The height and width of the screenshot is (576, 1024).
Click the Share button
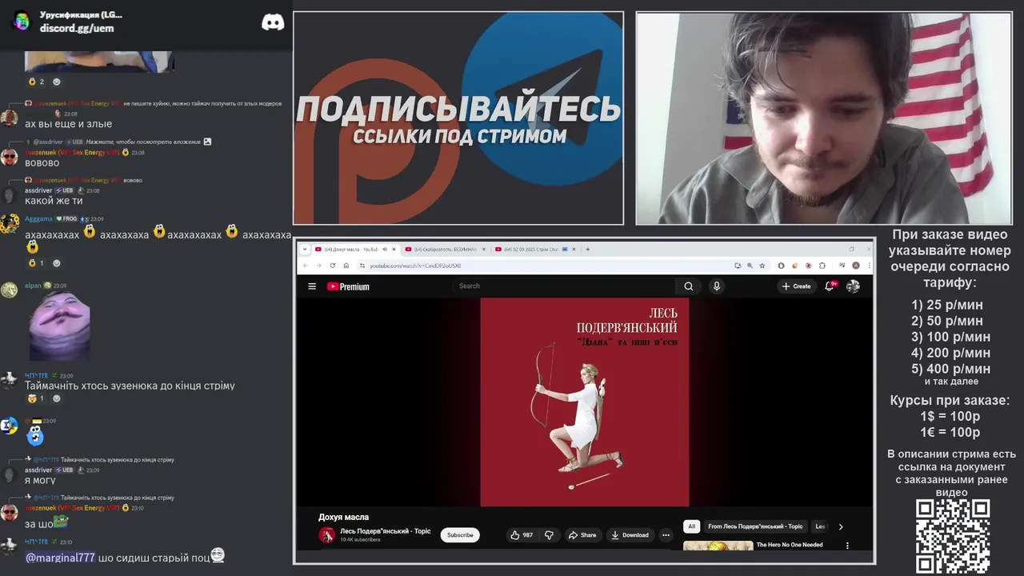(582, 535)
